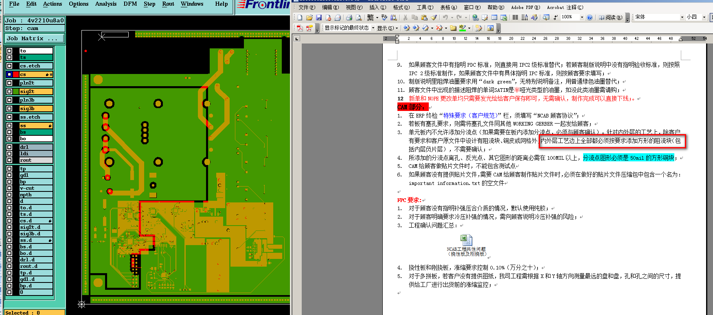This screenshot has height=315, width=713.
Task: Toggle the checkbox for layer rout
Action: [9, 160]
